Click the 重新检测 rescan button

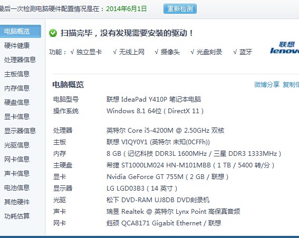pyautogui.click(x=180, y=9)
